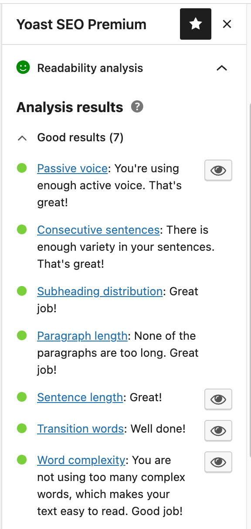Screen dimensions: 251x529
Task: Collapse the Good results list
Action: [22, 137]
